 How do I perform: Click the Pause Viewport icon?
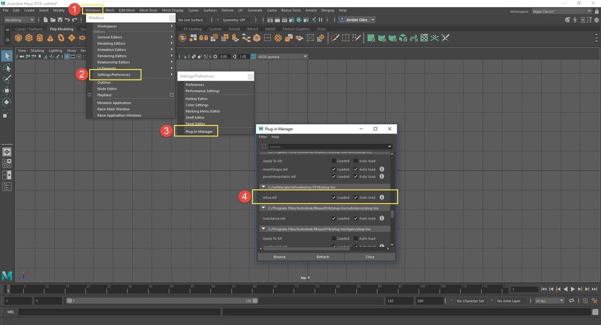321,19
